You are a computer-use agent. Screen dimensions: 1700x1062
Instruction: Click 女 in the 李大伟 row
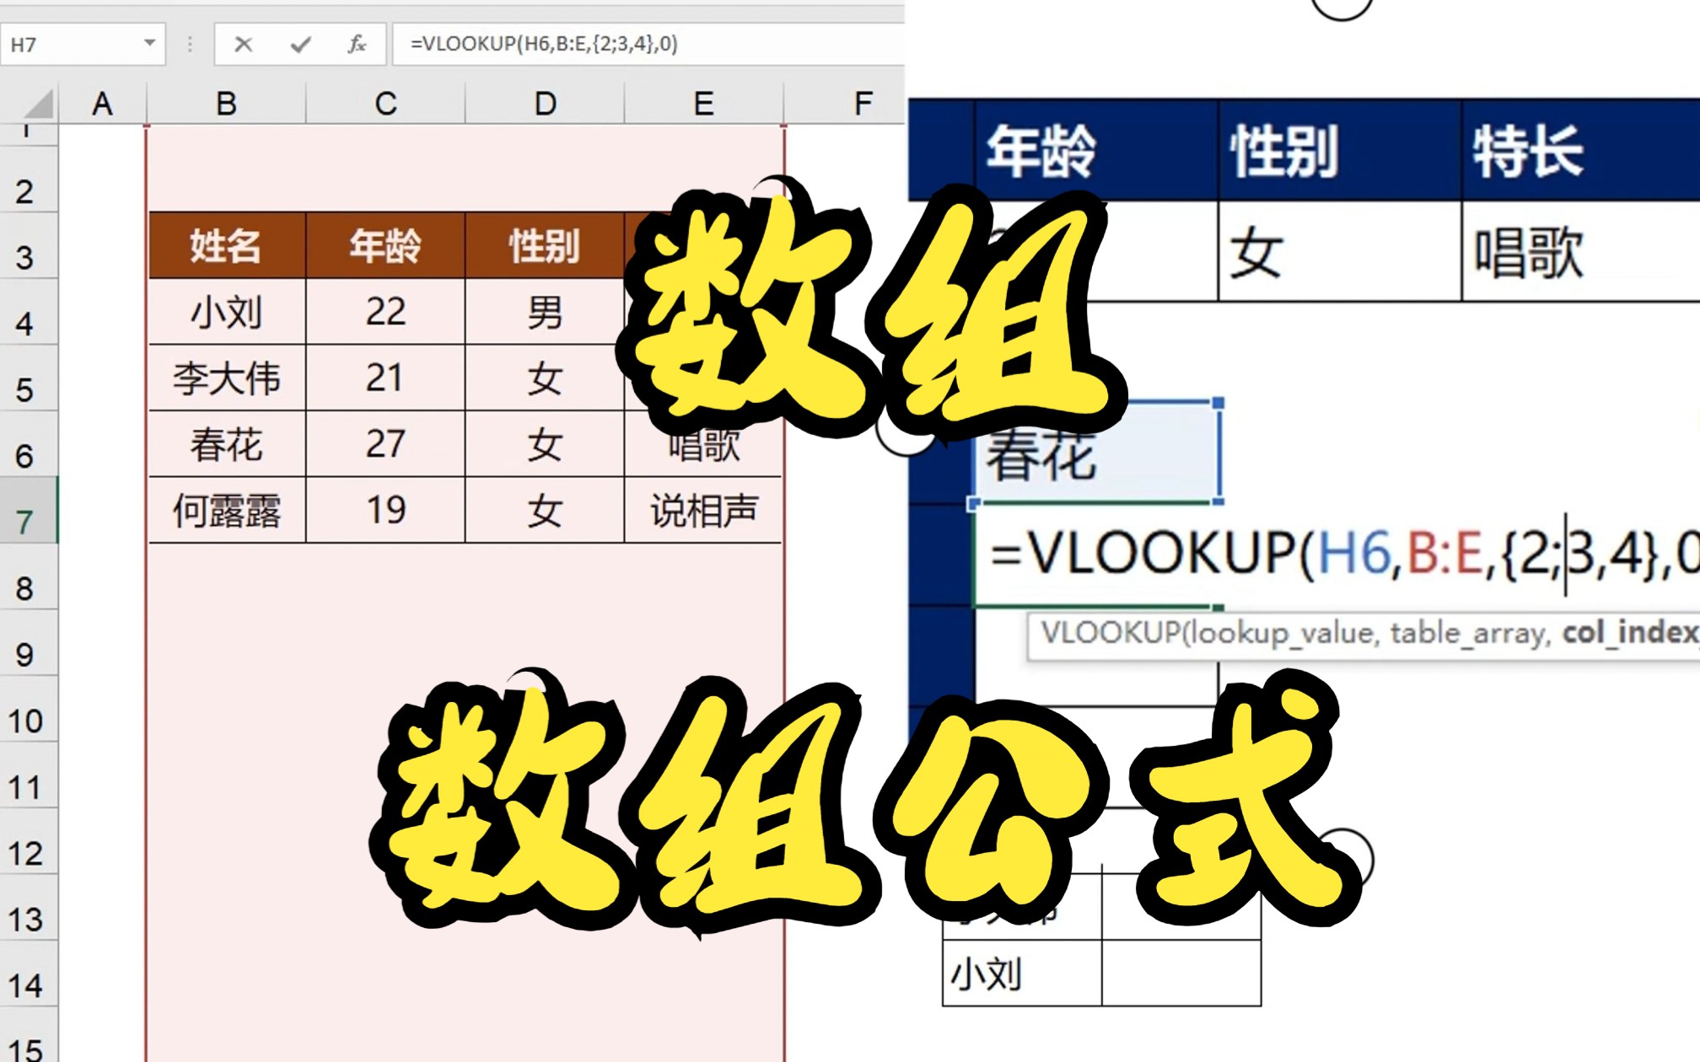pos(545,378)
